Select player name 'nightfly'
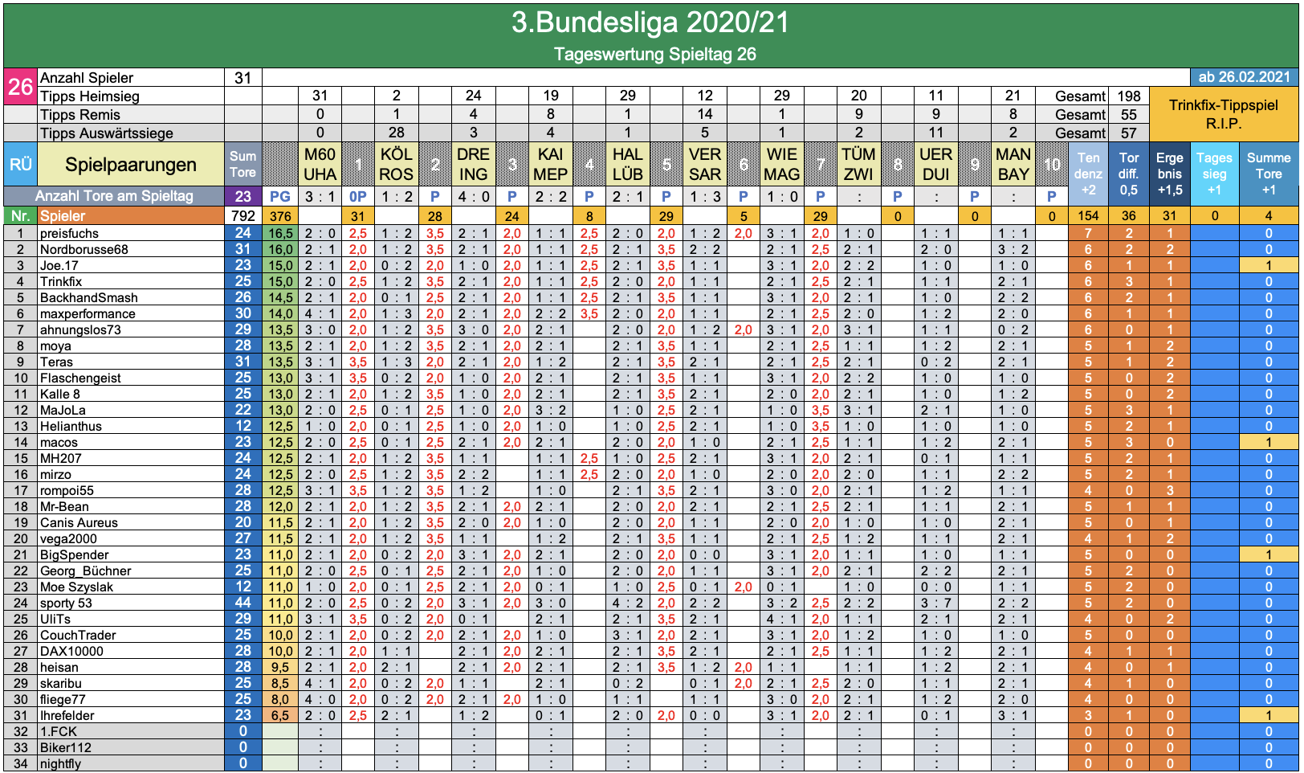The image size is (1304, 773). pyautogui.click(x=60, y=764)
